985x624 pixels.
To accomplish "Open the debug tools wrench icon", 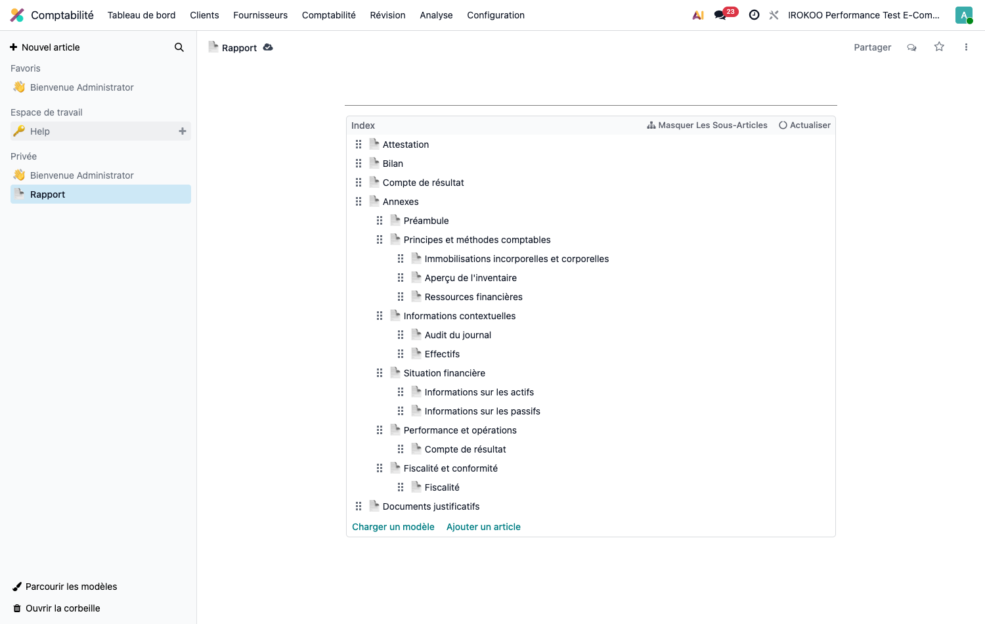I will 774,15.
